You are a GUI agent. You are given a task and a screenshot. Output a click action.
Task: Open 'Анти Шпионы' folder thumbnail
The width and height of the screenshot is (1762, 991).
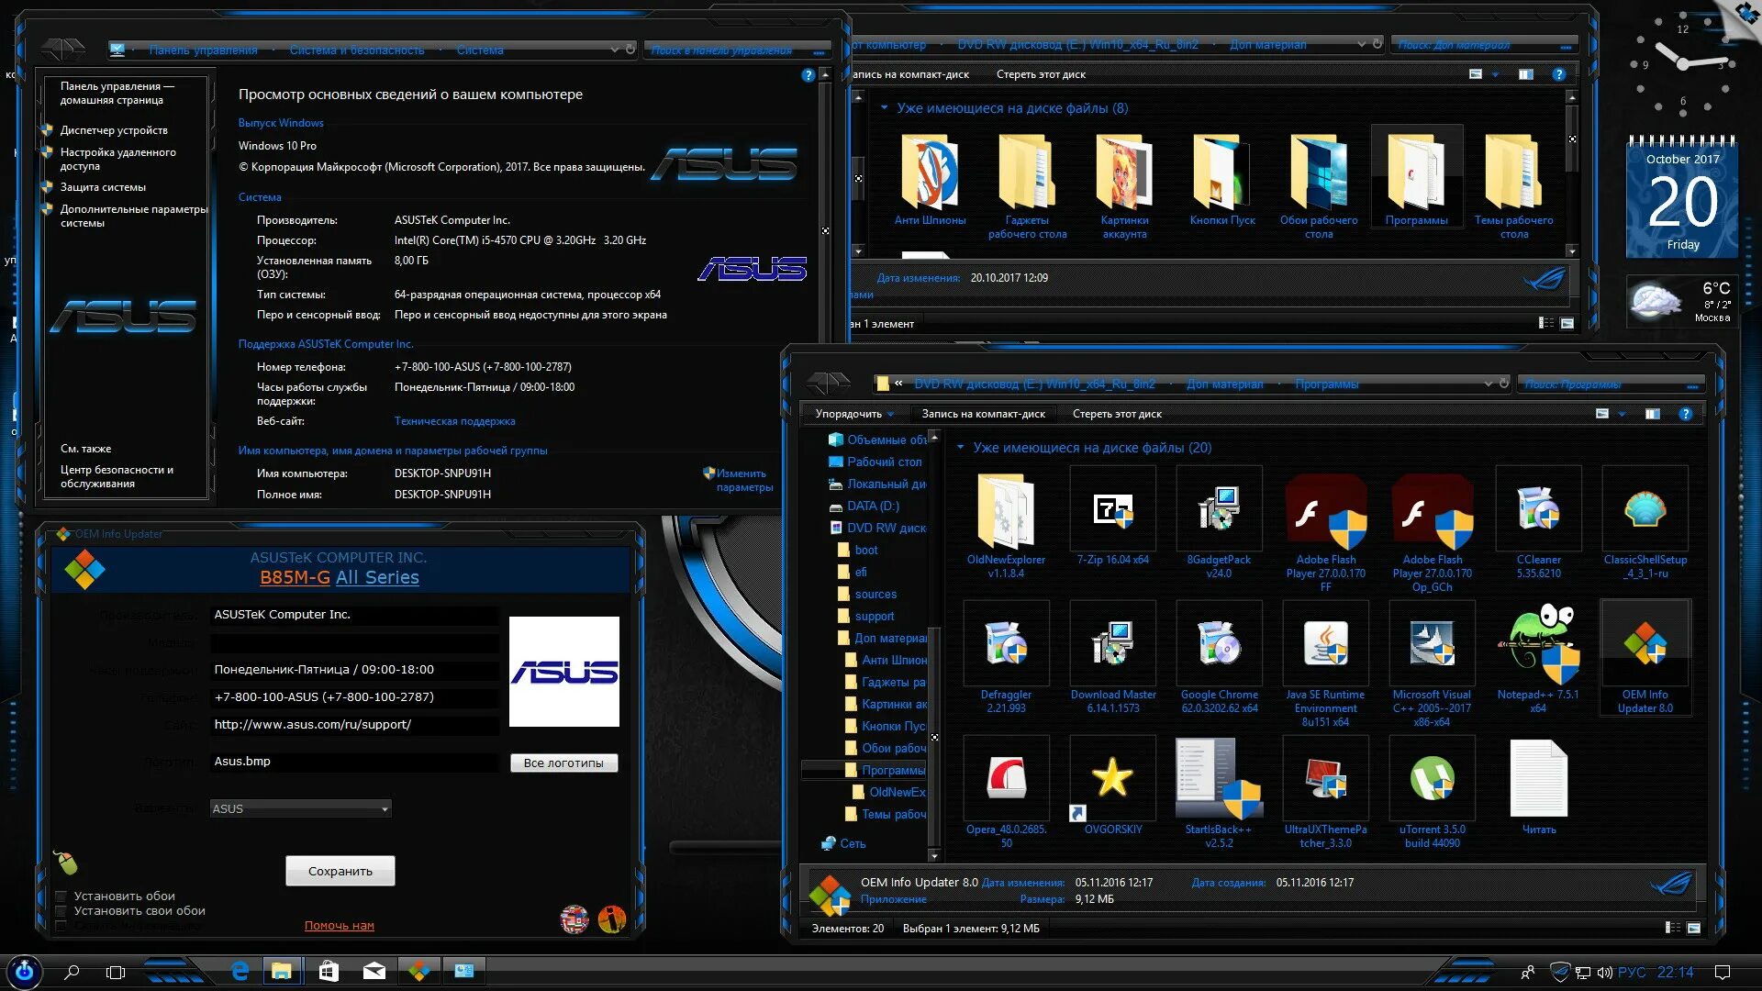point(930,180)
